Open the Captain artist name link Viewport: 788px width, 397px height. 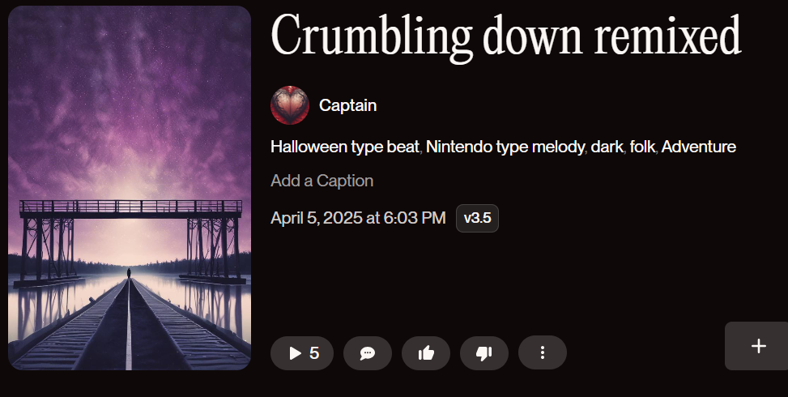point(347,105)
